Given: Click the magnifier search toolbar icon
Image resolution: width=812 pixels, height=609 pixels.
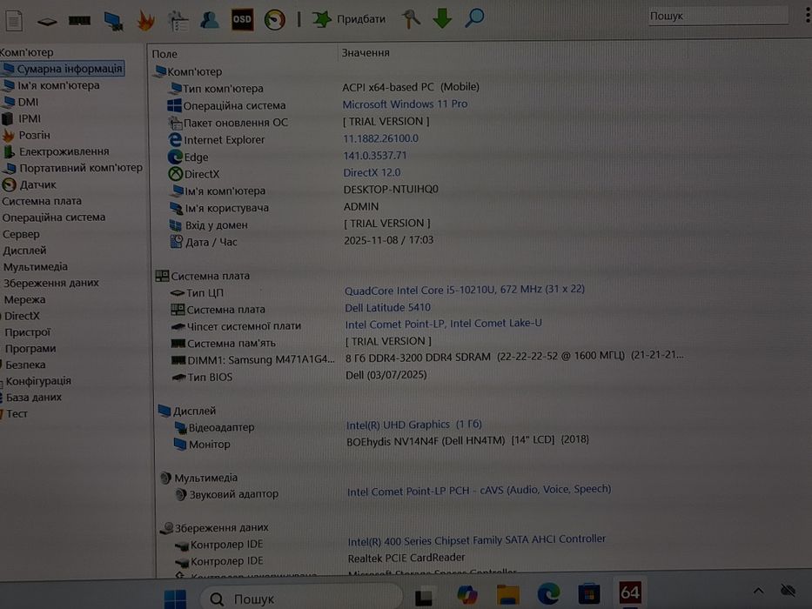Looking at the screenshot, I should [474, 17].
